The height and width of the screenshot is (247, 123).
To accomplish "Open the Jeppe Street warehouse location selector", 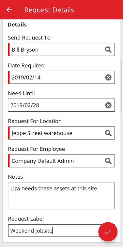I will click(61, 133).
